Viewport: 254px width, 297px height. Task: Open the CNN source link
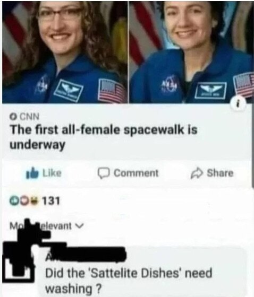tap(30, 117)
